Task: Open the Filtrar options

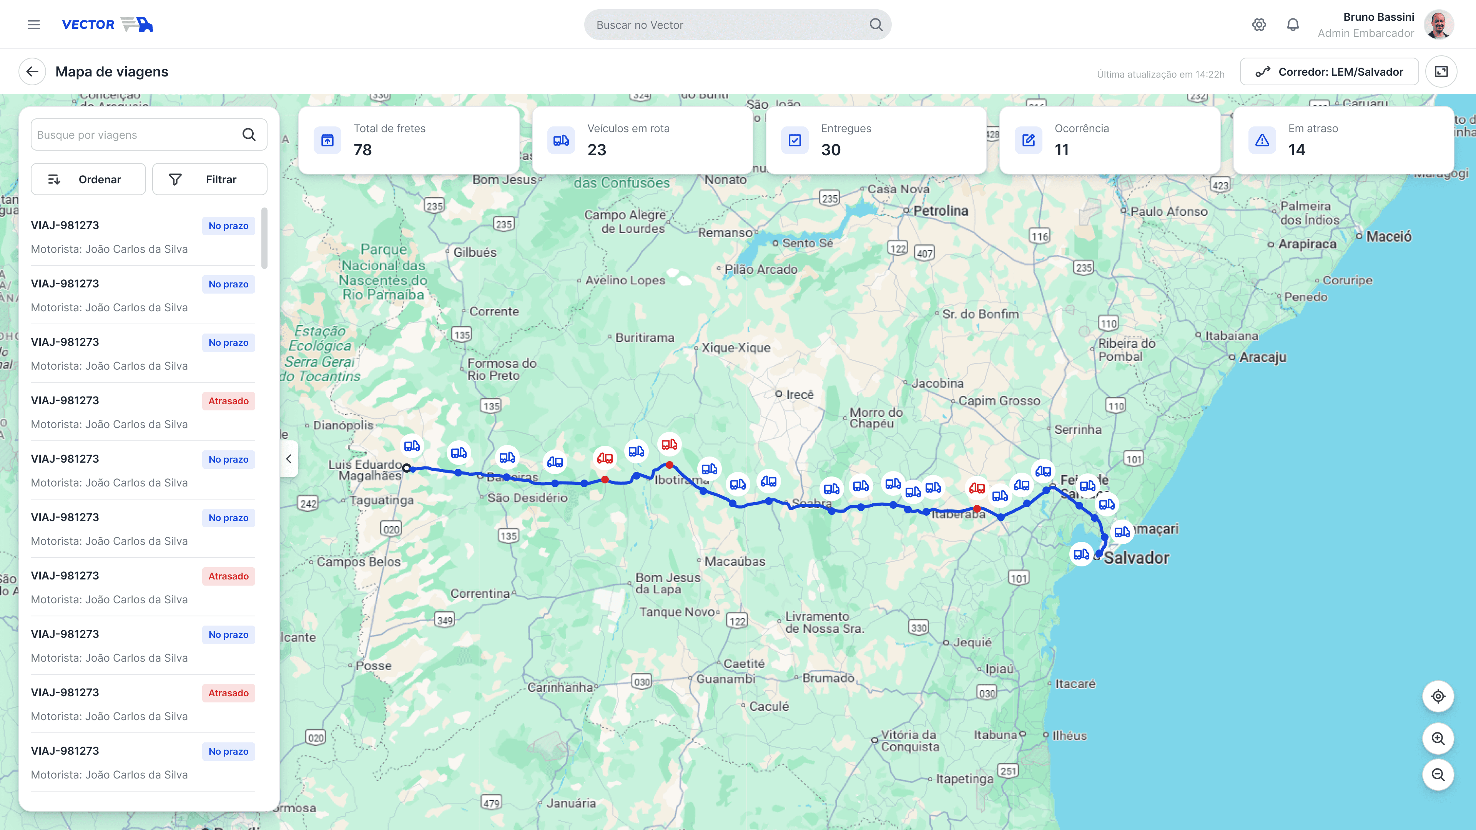Action: pyautogui.click(x=210, y=179)
